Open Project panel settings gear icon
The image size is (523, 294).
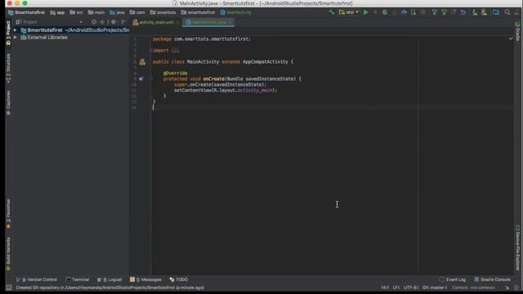pos(114,22)
